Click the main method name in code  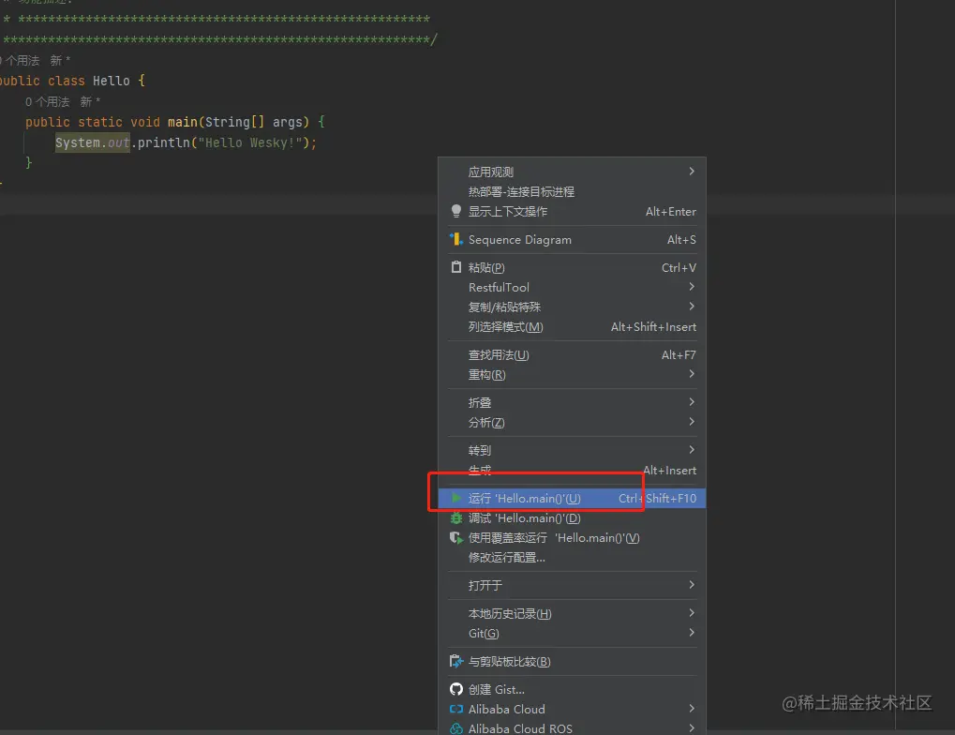pyautogui.click(x=183, y=122)
